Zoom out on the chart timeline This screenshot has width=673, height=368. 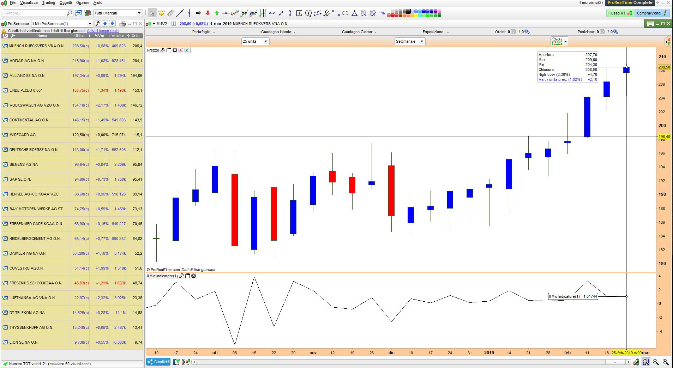656,362
